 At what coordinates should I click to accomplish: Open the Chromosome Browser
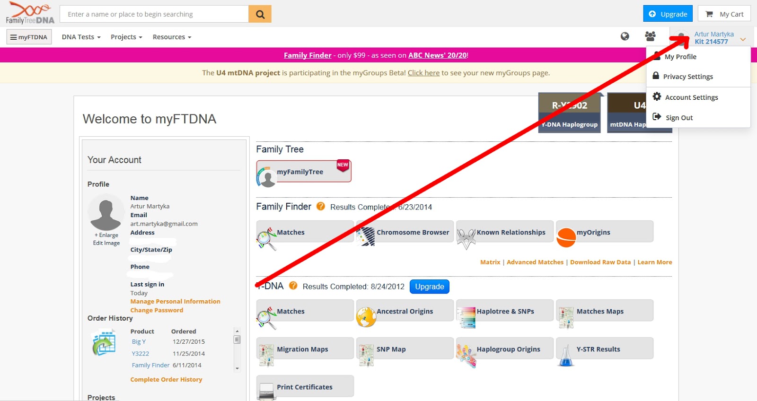(x=405, y=232)
